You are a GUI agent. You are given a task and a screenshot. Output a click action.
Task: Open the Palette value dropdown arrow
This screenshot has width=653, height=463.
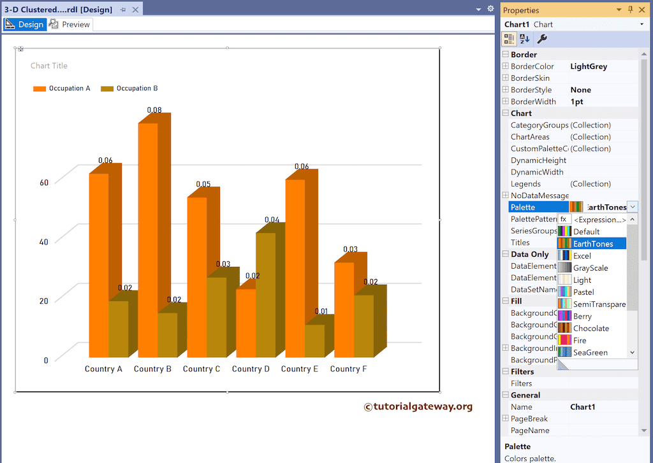pos(633,207)
